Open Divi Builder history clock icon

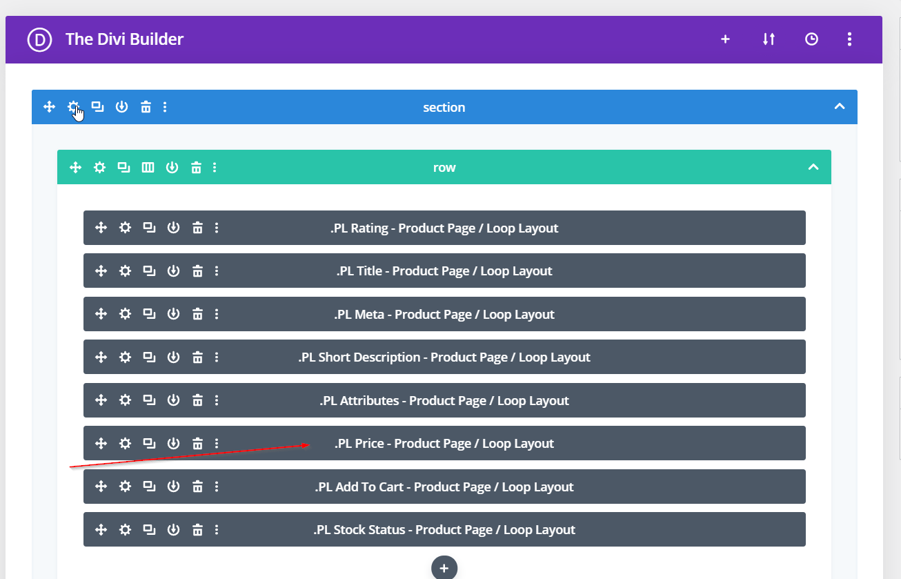811,39
